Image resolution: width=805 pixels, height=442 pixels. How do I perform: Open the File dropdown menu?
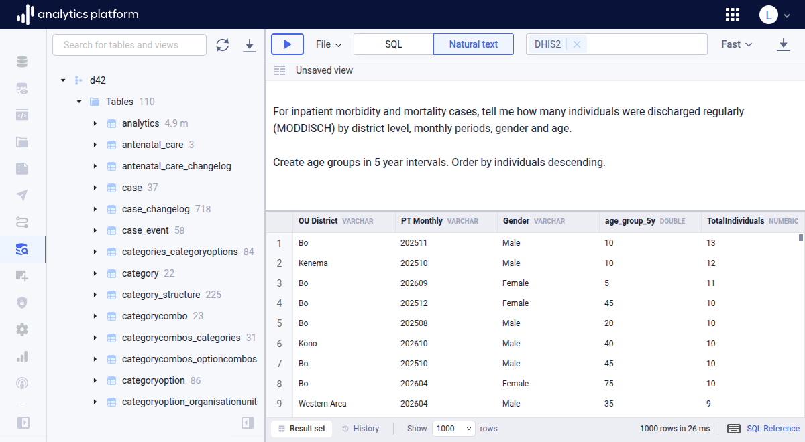pos(329,44)
